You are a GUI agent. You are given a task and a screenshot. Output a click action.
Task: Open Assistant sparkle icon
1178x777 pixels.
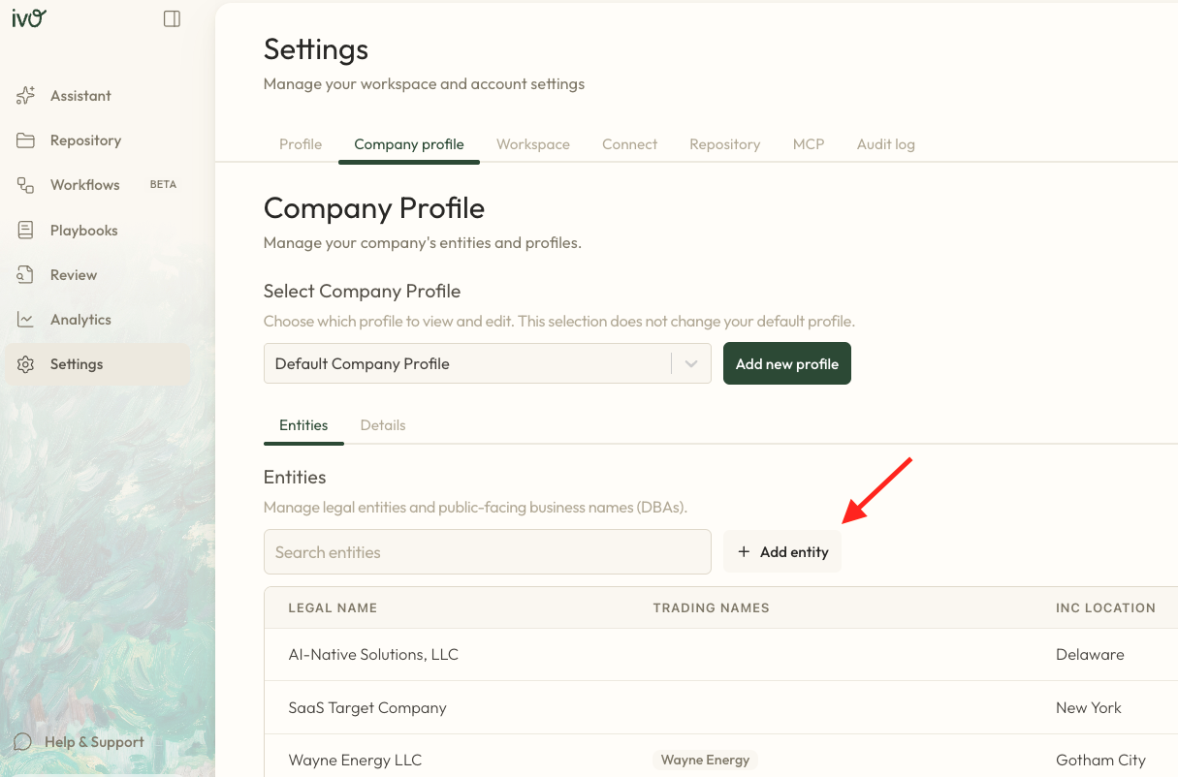pos(25,96)
